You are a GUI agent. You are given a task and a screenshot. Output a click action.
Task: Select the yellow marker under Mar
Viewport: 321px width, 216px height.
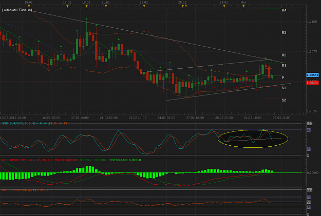click(x=243, y=6)
